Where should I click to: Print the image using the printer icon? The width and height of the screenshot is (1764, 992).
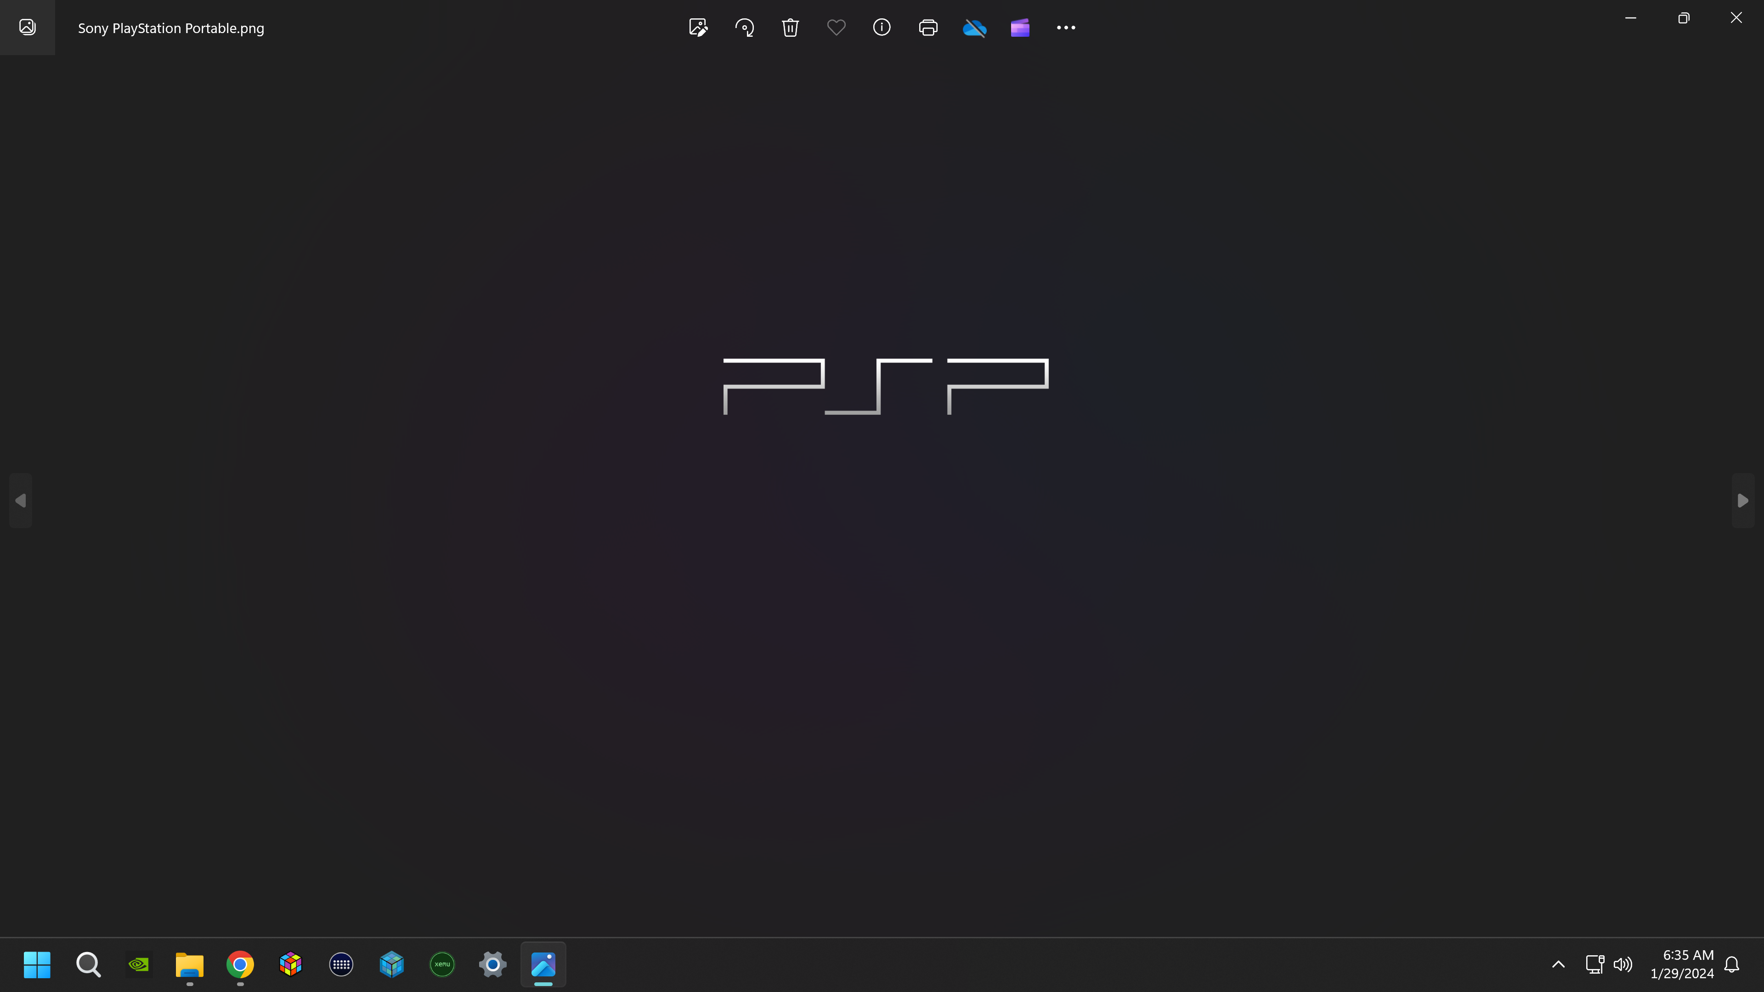[x=928, y=28]
